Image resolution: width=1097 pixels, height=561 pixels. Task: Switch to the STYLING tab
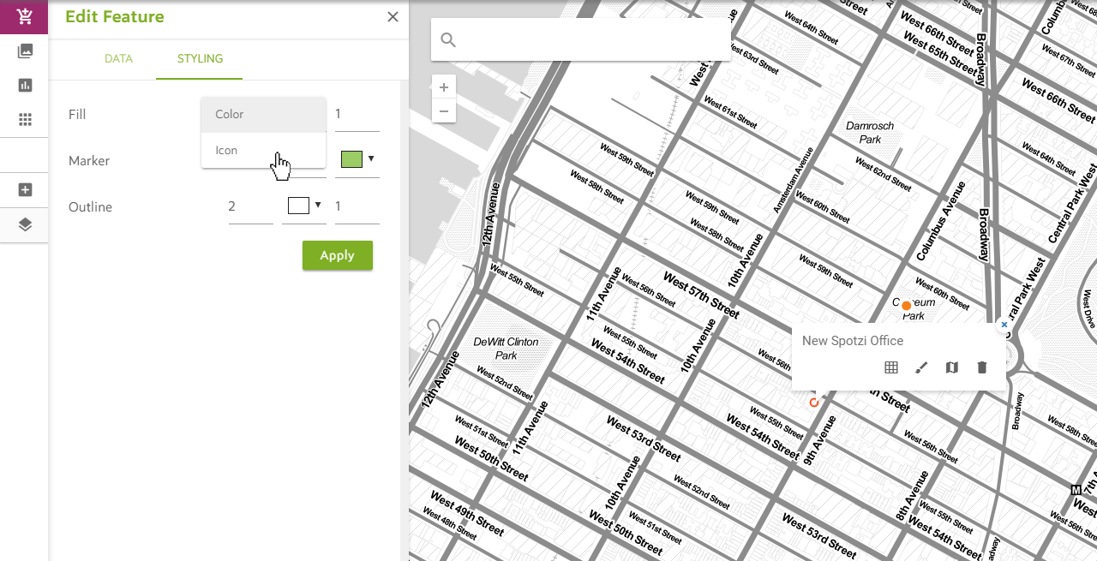pos(200,59)
